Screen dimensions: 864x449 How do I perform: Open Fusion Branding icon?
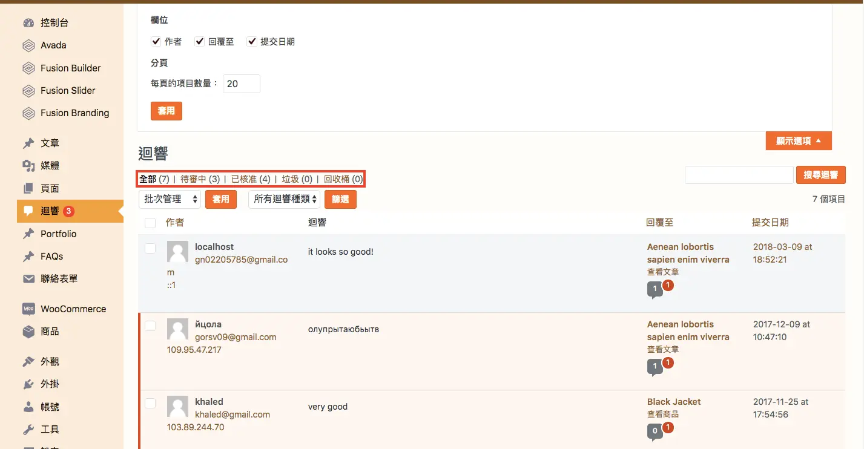[28, 113]
